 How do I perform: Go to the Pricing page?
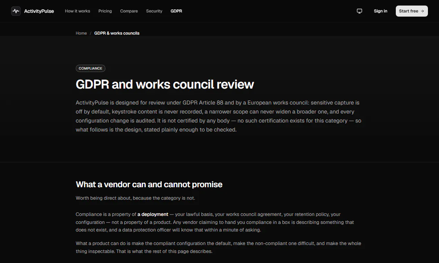tap(105, 11)
